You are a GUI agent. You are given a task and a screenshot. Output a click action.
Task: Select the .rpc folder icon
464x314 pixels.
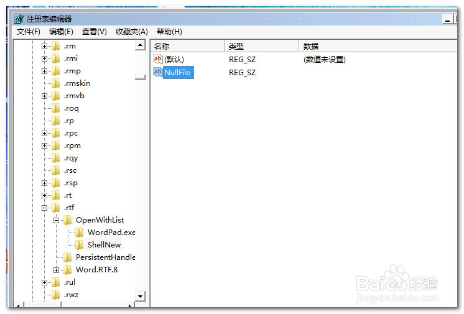[x=55, y=133]
